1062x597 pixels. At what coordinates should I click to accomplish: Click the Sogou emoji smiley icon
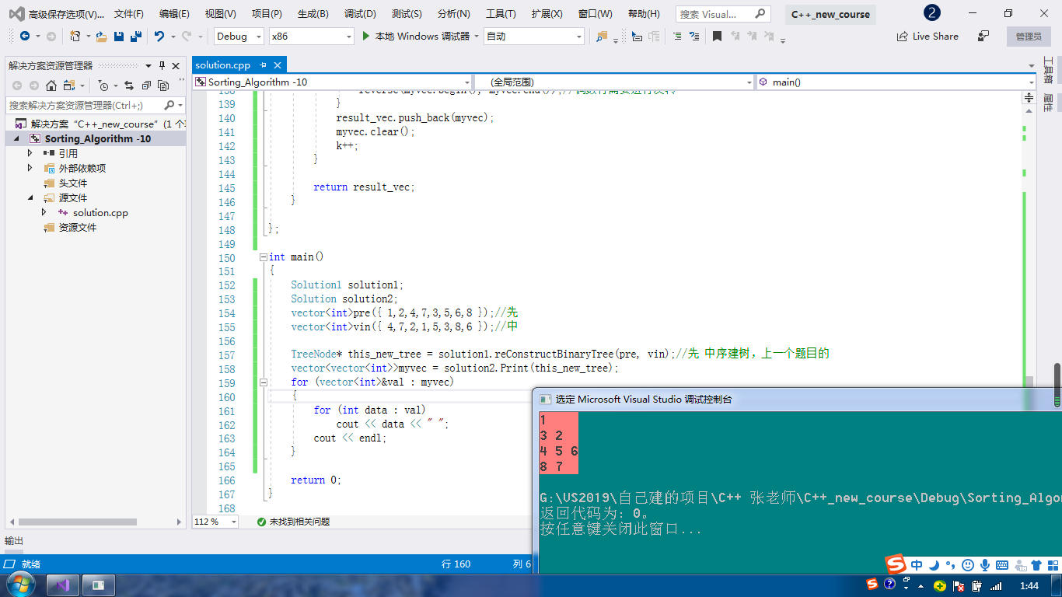968,565
